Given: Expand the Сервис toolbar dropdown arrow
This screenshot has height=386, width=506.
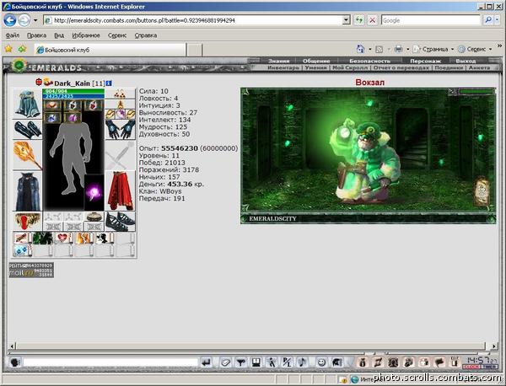Looking at the screenshot, I should [x=491, y=50].
